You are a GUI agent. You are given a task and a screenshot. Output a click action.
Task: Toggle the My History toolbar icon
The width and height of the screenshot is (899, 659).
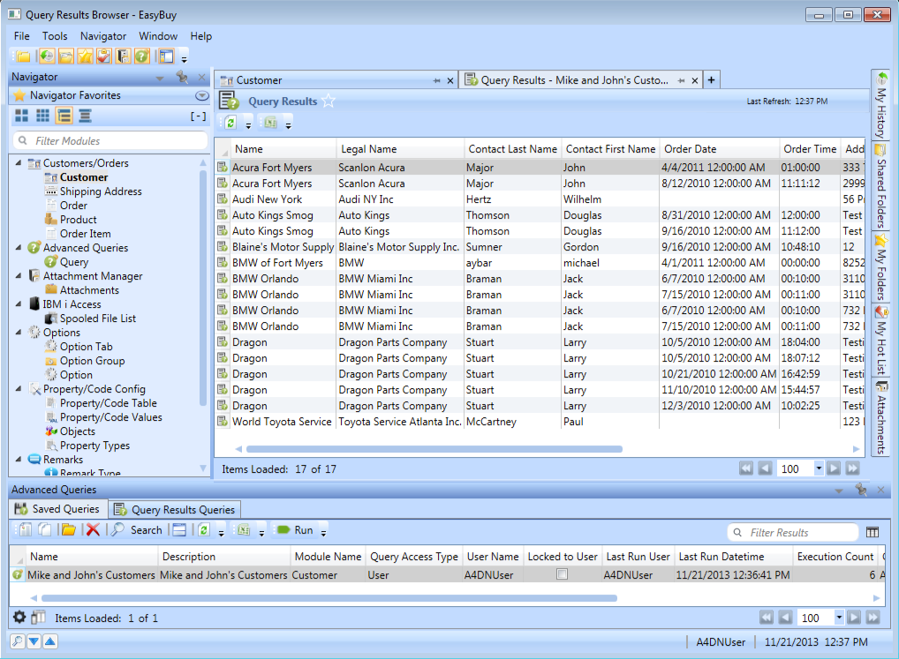47,56
